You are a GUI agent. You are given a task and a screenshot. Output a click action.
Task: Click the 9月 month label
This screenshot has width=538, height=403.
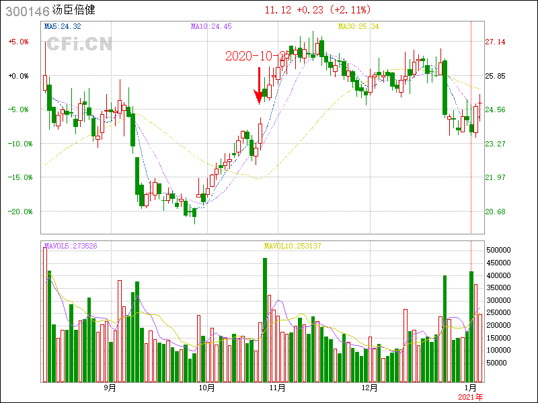110,388
